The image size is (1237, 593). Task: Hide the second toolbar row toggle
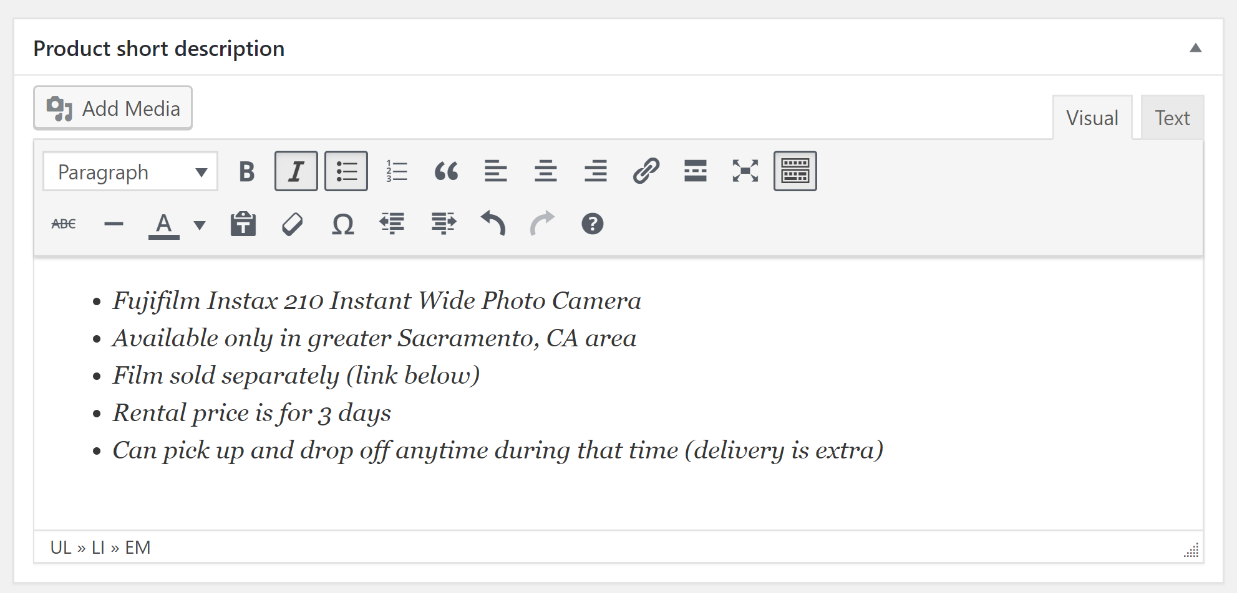tap(795, 171)
